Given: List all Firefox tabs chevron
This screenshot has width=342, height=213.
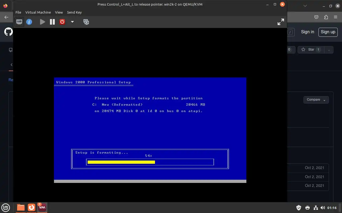Looking at the screenshot, I should click(x=305, y=6).
